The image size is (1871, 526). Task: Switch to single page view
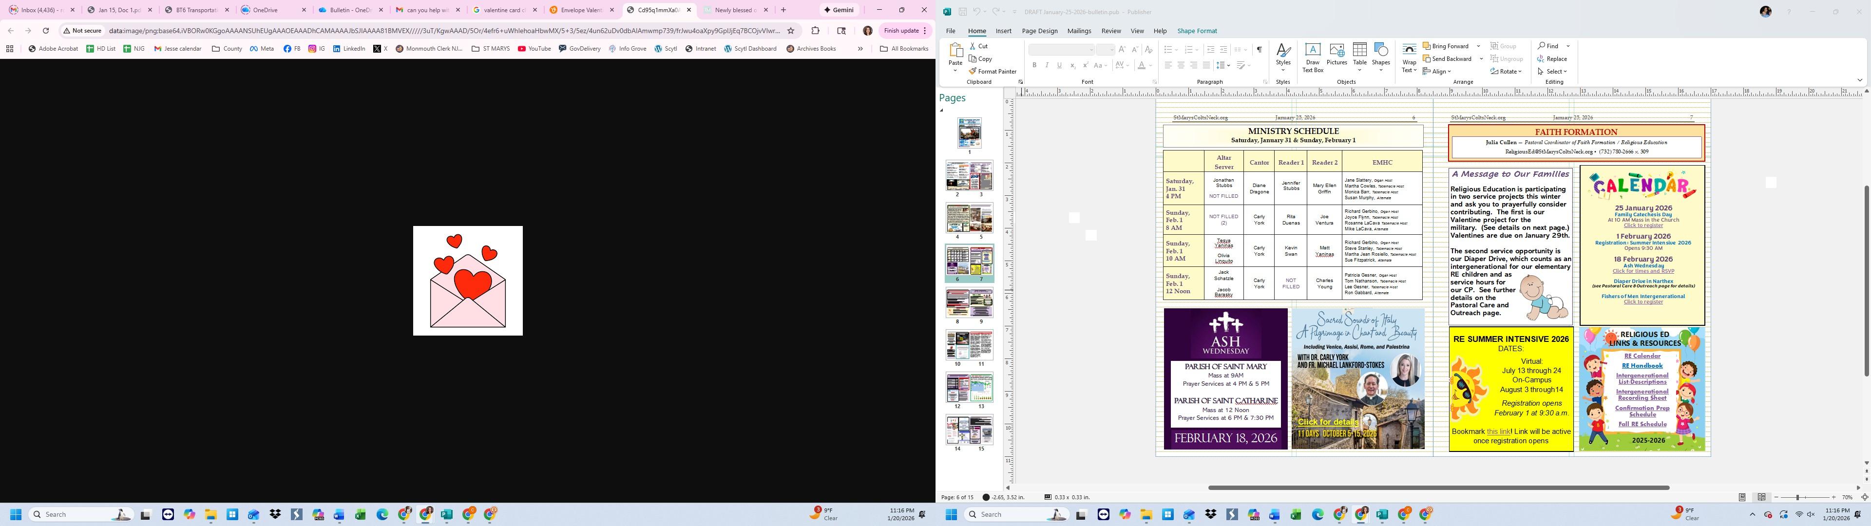(x=1742, y=497)
